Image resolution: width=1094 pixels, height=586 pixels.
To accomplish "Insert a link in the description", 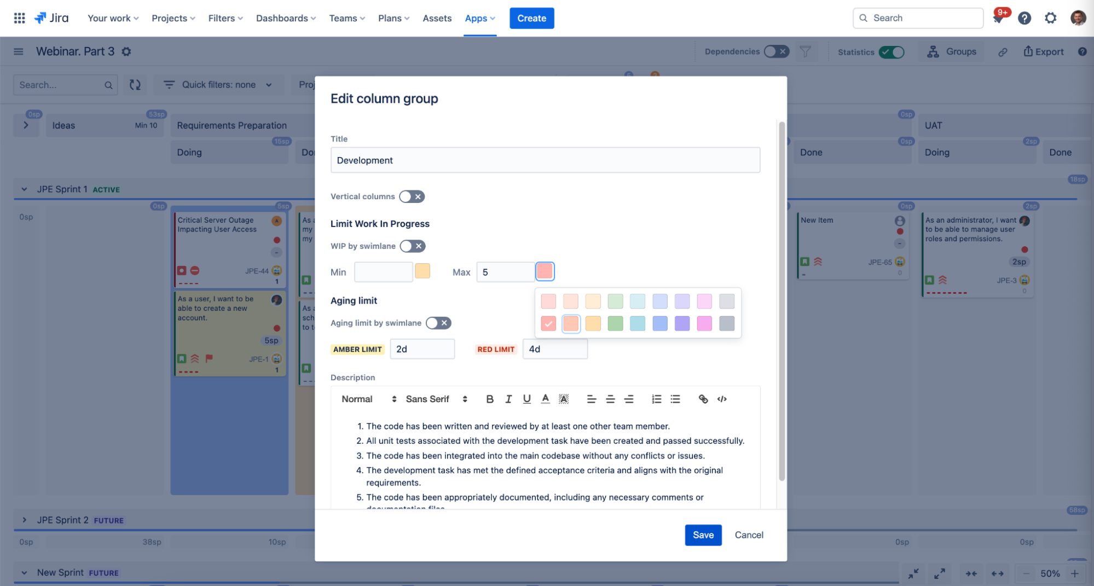I will click(x=703, y=399).
